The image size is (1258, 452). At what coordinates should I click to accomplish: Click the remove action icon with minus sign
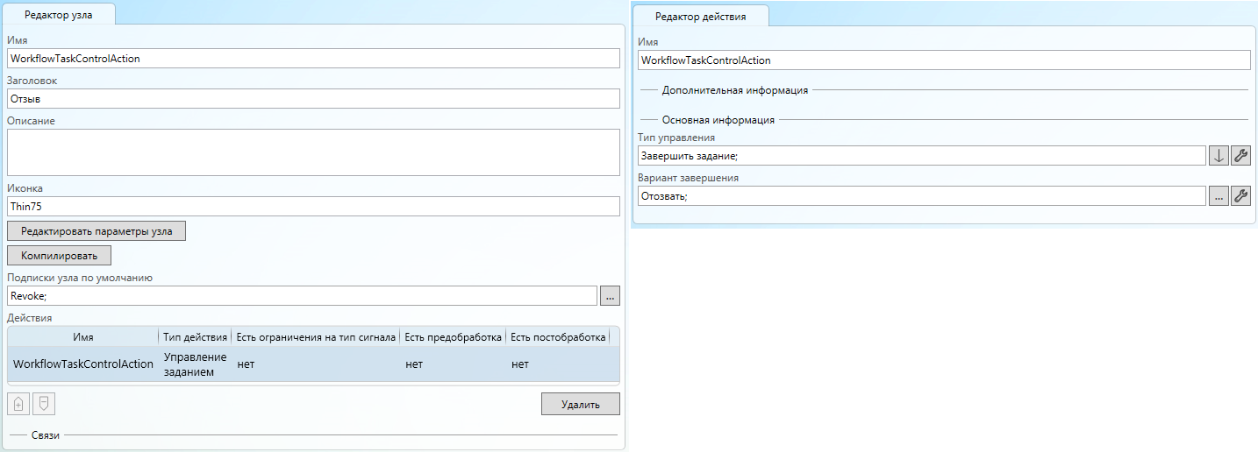(44, 404)
